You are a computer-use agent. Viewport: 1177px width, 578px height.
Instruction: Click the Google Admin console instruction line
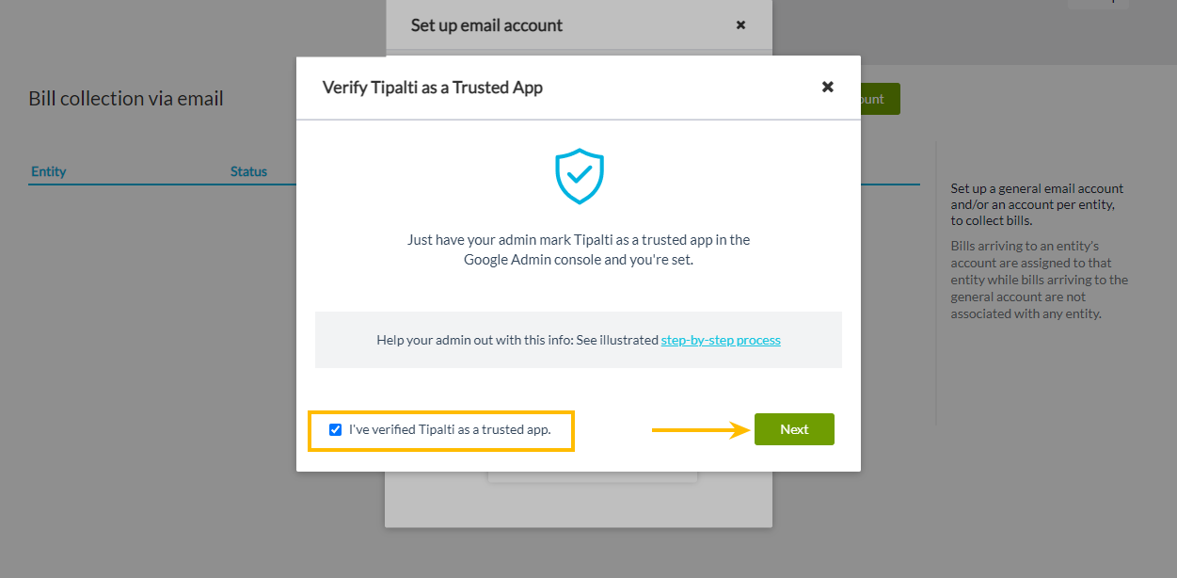tap(579, 259)
